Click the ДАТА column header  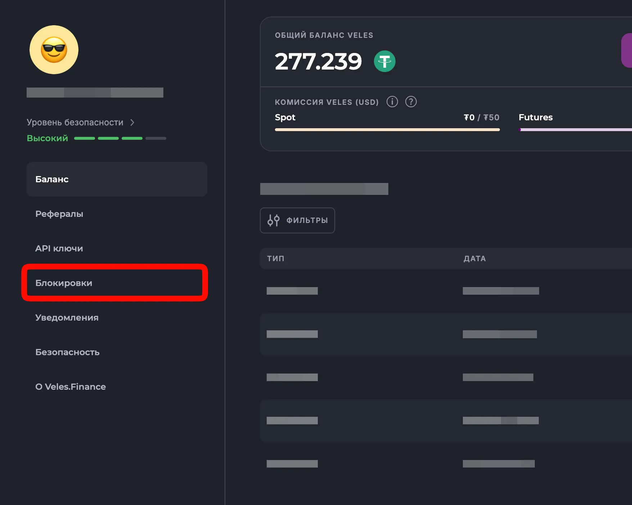(x=475, y=259)
